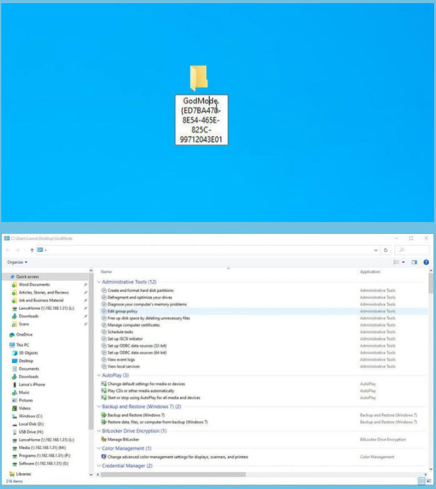This screenshot has width=436, height=489.
Task: Select Desktop under This PC
Action: [x=26, y=361]
